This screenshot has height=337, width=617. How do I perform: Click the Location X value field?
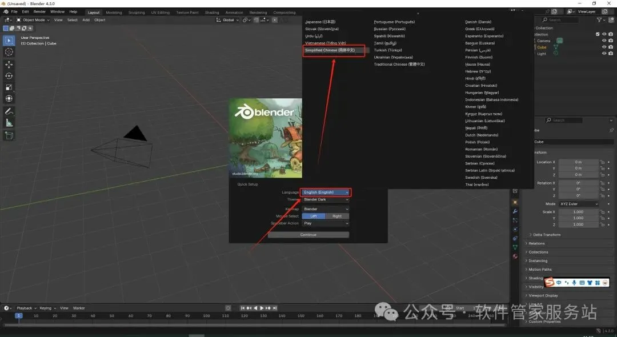tap(578, 162)
